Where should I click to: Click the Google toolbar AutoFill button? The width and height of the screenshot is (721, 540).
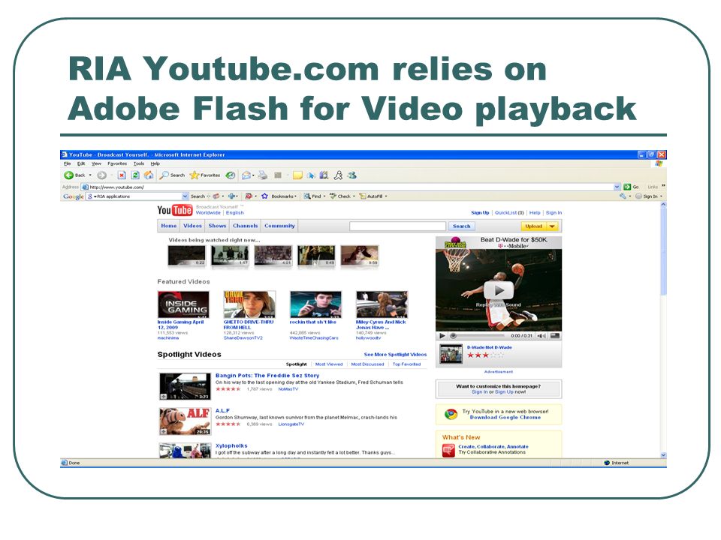tap(371, 196)
